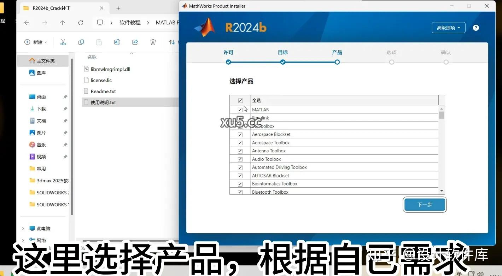Uncheck the Simulink product checkbox
The width and height of the screenshot is (502, 276).
coord(240,118)
